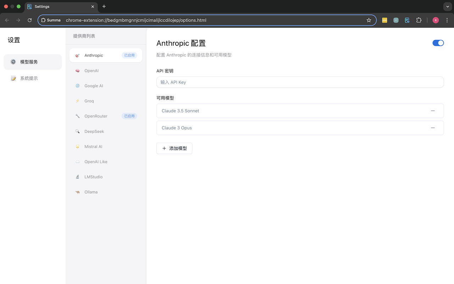The height and width of the screenshot is (284, 454).
Task: Click the Claude 3.5 Sonnet model row
Action: click(x=300, y=111)
